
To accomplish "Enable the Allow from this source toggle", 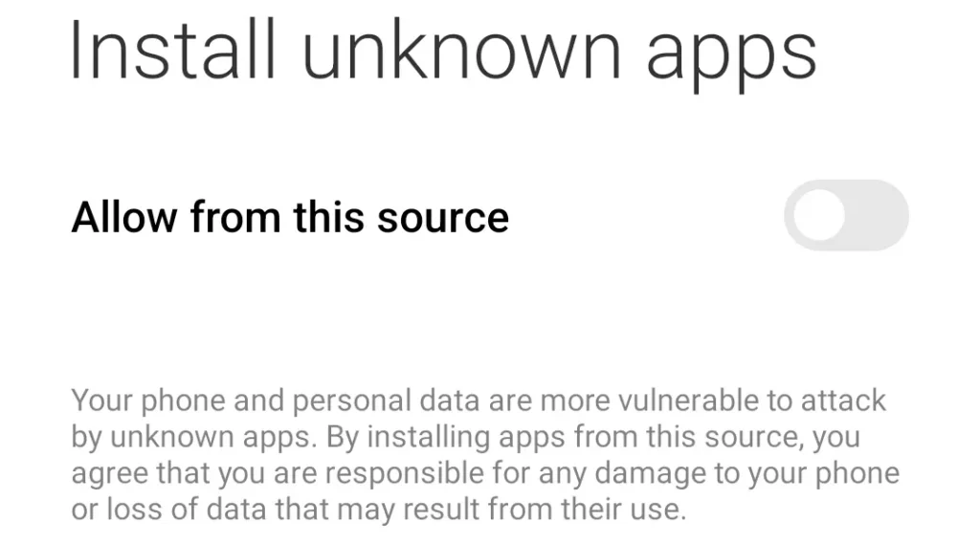I will 845,216.
